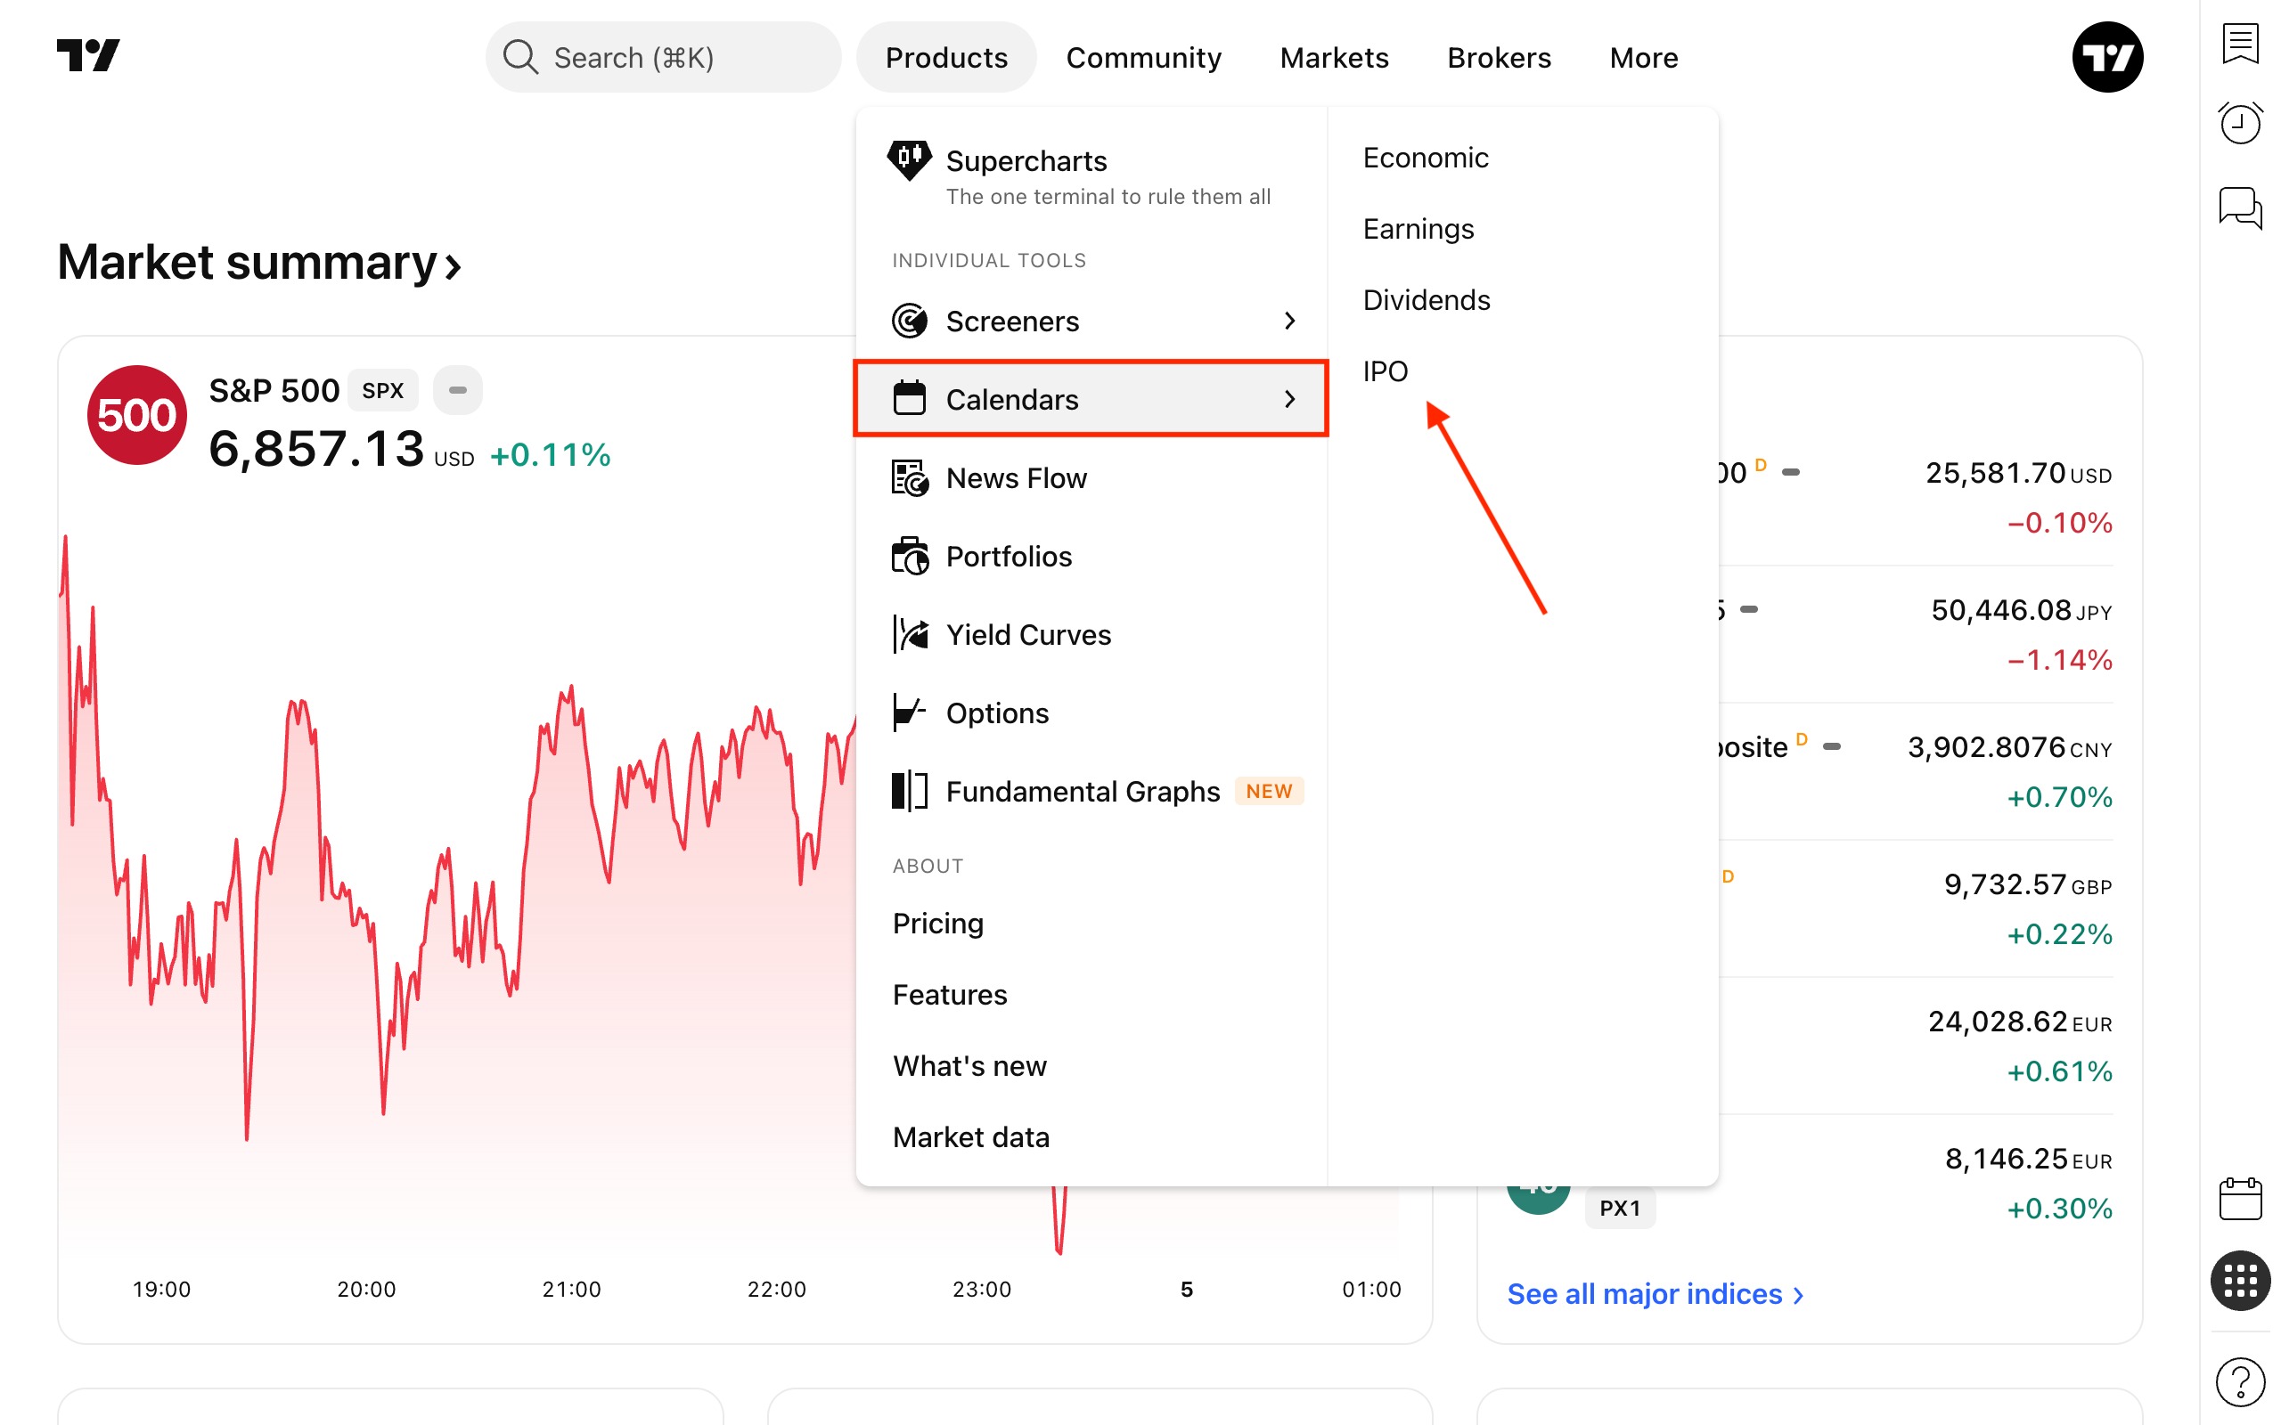
Task: Open the Market summary heading chevron
Action: [454, 265]
